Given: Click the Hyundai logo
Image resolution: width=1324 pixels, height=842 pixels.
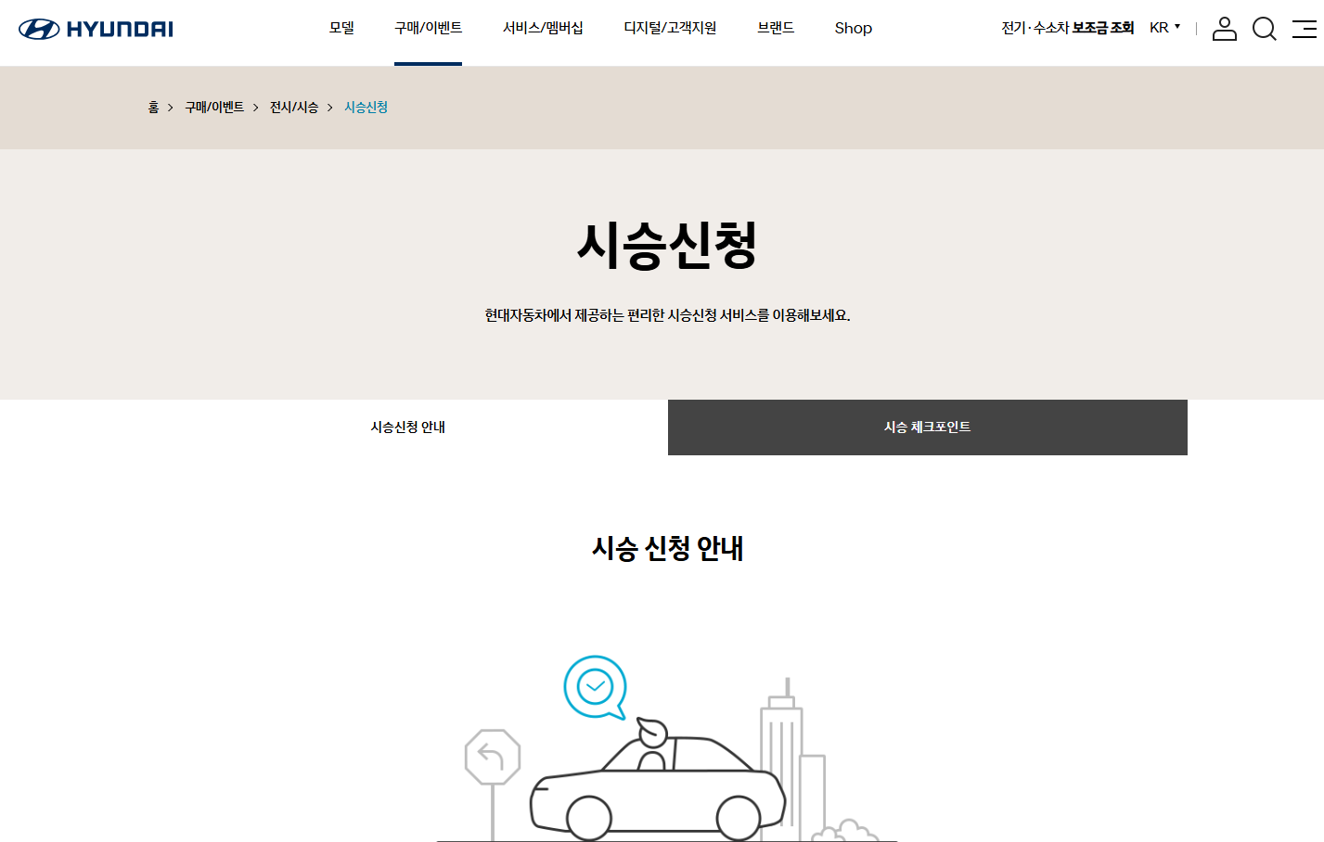Looking at the screenshot, I should 96,28.
